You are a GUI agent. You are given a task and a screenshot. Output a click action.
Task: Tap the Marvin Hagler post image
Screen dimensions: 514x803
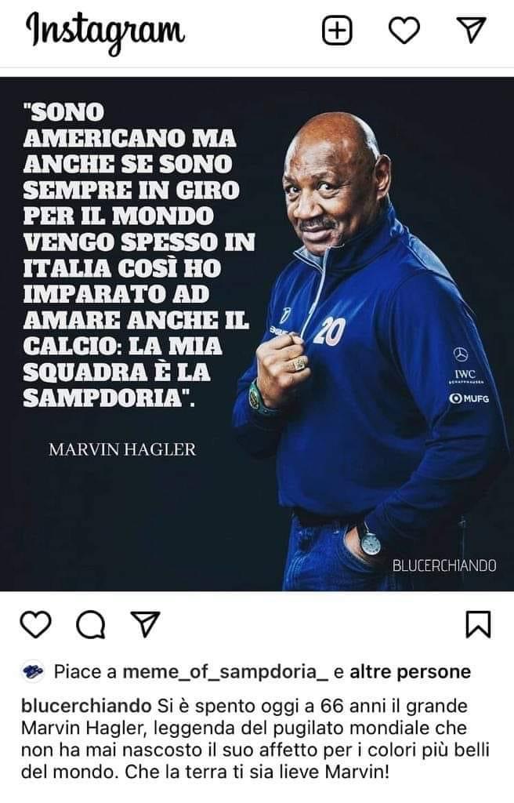click(257, 334)
